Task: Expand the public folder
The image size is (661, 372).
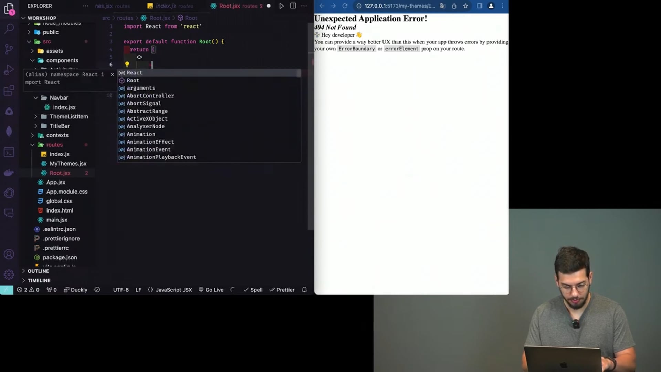Action: (x=51, y=32)
